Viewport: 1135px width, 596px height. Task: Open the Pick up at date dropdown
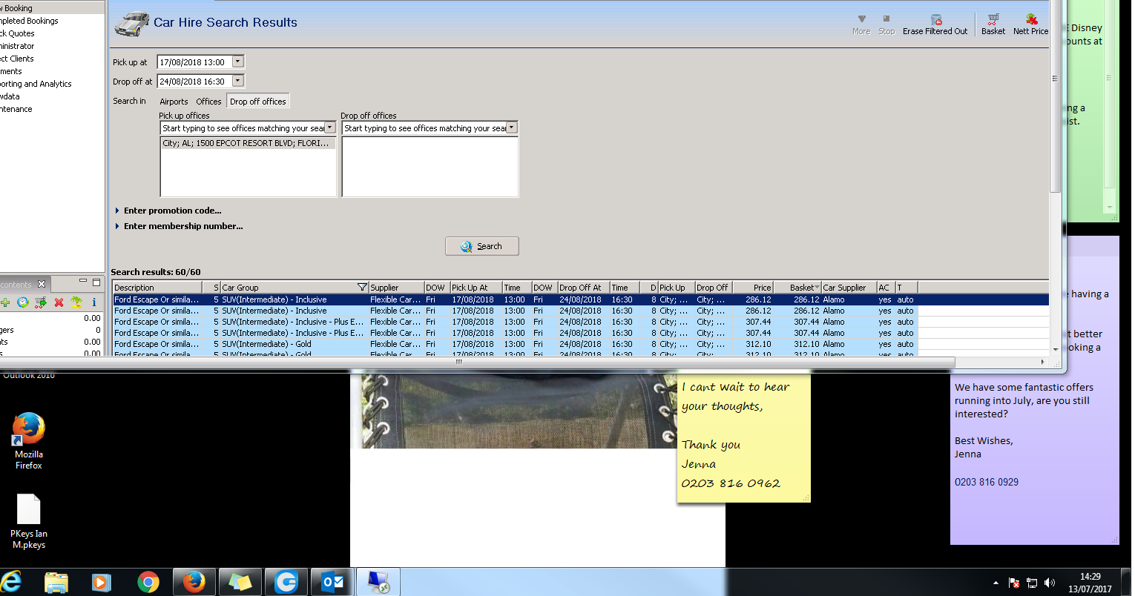[x=237, y=62]
